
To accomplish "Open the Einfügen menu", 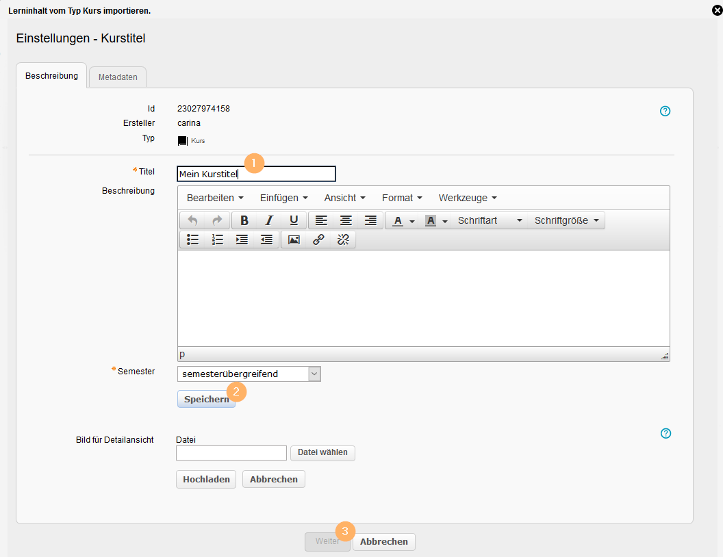I will pyautogui.click(x=283, y=198).
